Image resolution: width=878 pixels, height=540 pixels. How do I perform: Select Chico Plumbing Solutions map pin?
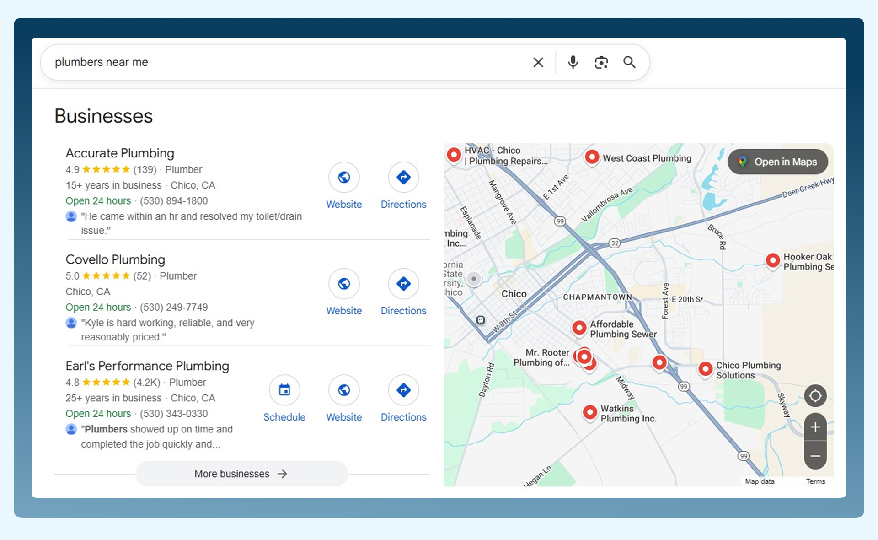[706, 369]
